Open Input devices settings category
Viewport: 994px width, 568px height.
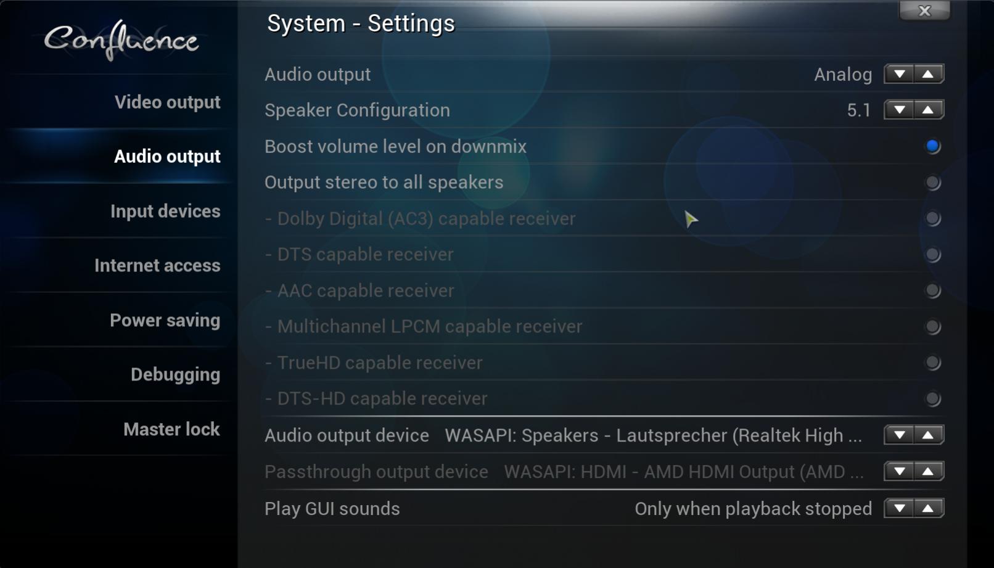pos(165,211)
